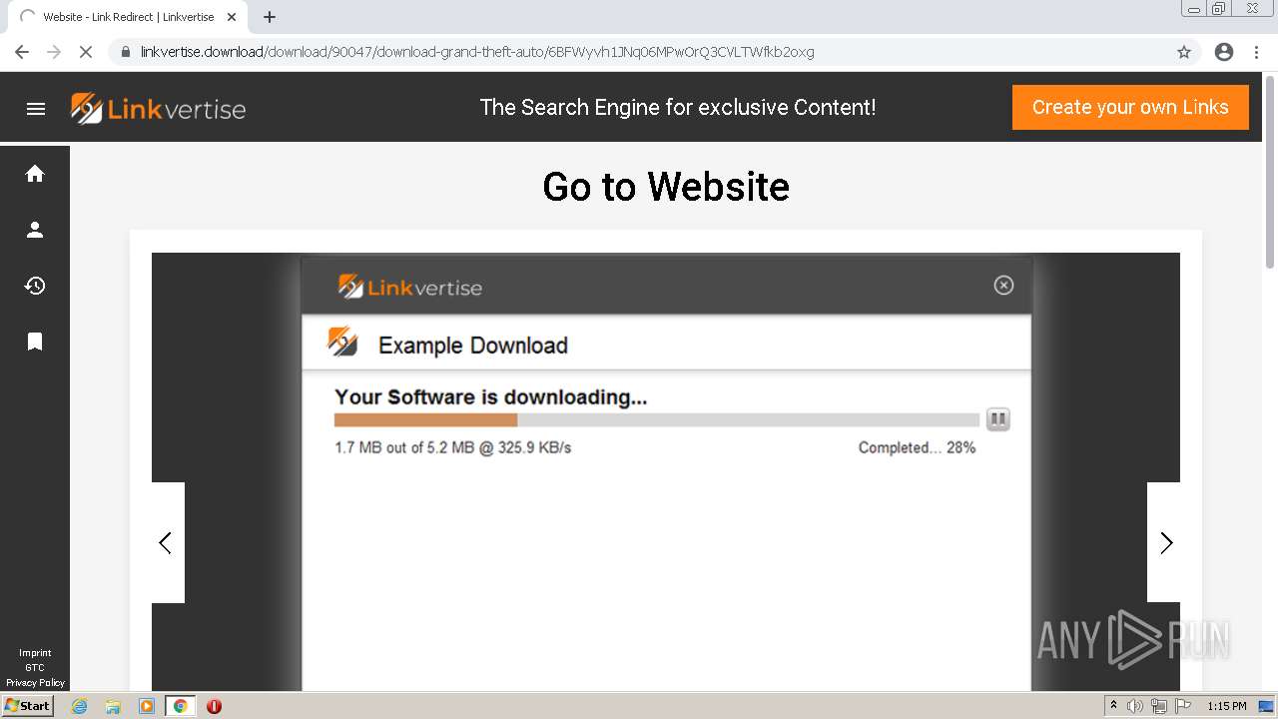Viewport: 1278px width, 719px height.
Task: Click the address bar URL
Action: 477,52
